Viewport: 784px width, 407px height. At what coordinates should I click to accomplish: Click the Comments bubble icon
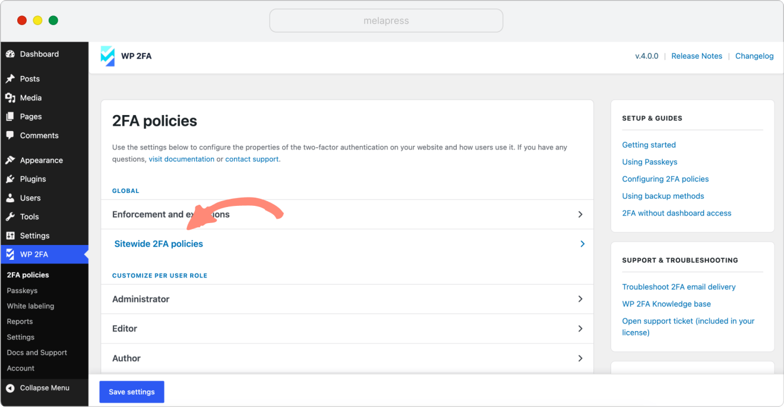pos(10,135)
